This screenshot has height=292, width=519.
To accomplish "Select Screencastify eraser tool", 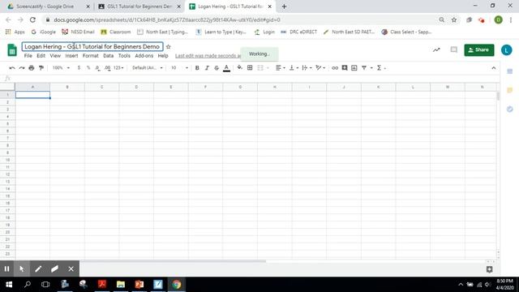I will point(54,268).
